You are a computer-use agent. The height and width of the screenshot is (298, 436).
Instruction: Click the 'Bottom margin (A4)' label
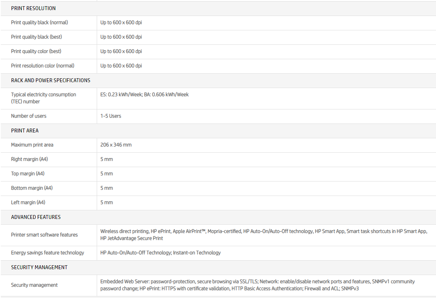32,188
